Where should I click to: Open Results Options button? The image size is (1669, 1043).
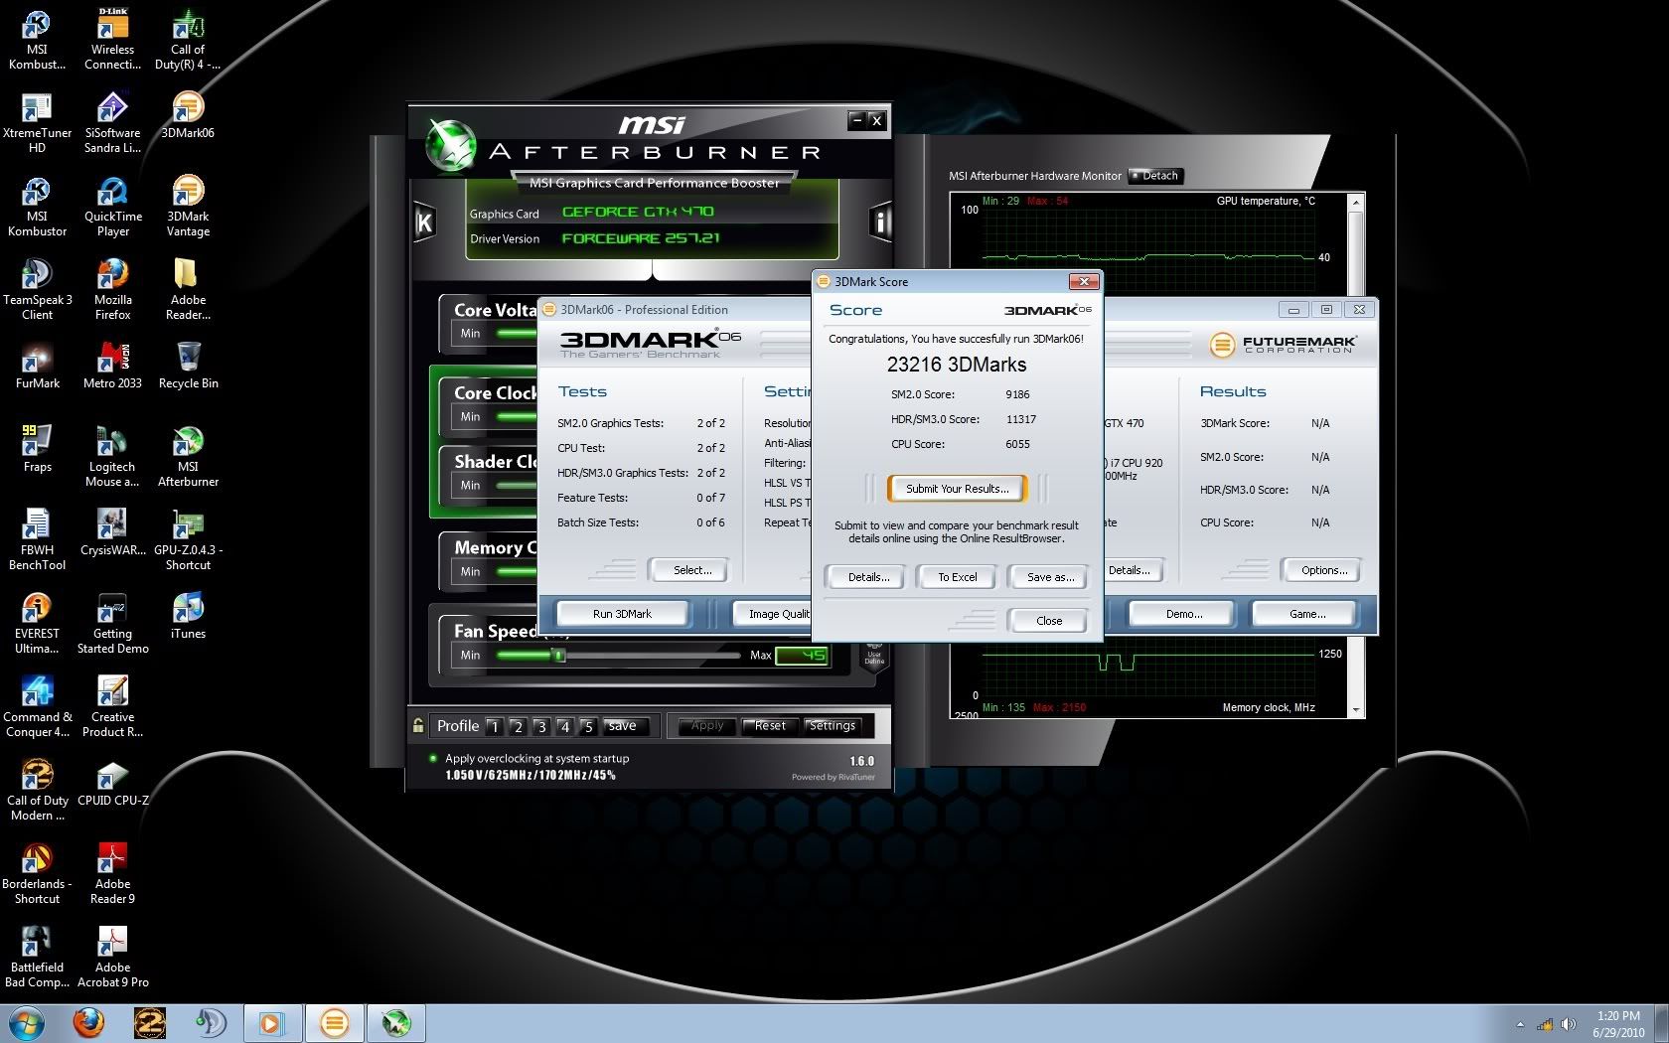tap(1321, 570)
